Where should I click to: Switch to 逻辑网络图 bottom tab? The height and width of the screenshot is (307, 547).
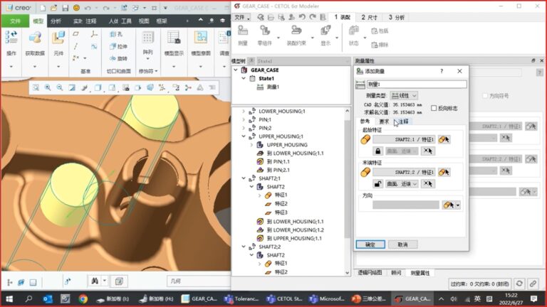point(370,273)
